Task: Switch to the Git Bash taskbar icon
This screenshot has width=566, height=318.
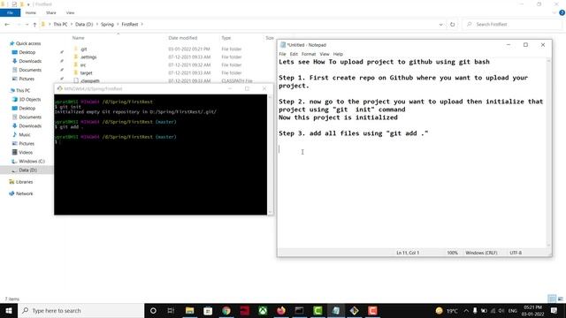Action: point(354,310)
